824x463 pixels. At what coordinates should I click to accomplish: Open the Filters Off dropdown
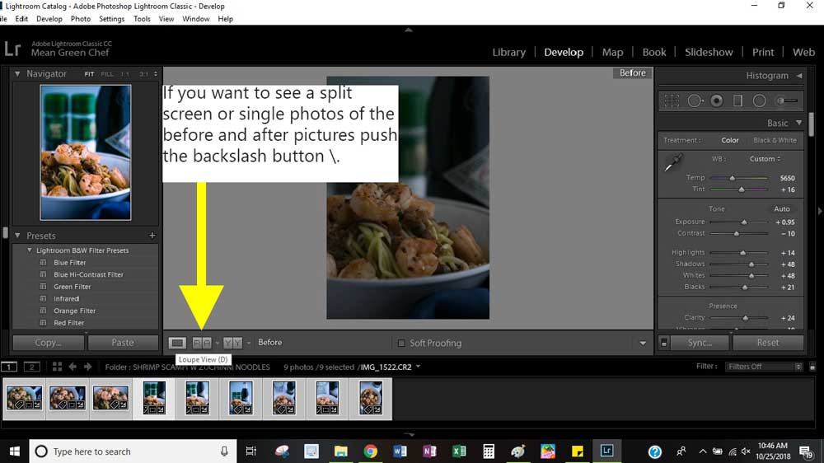pyautogui.click(x=765, y=367)
